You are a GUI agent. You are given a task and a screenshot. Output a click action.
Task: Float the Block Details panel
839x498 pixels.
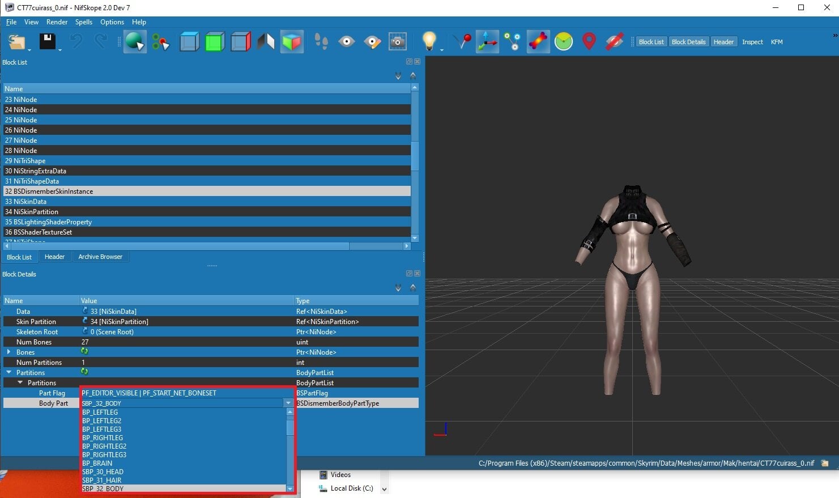pyautogui.click(x=409, y=274)
